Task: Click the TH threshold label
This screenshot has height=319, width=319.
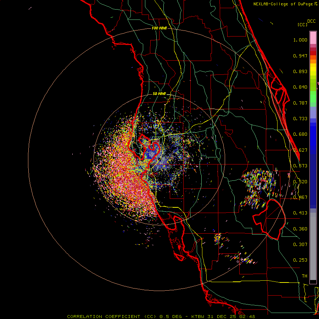Action: [x=304, y=276]
